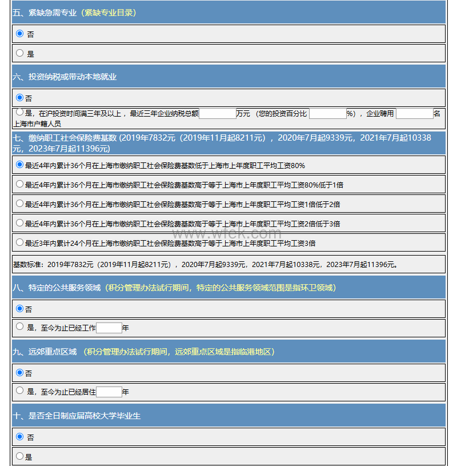Select 是 for 在沪投资时间满三年及以上
The width and height of the screenshot is (453, 466).
tap(20, 113)
